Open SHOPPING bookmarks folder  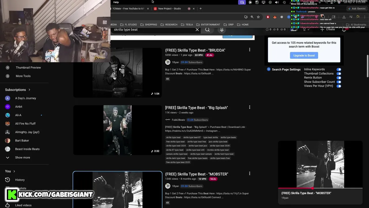[x=149, y=25]
